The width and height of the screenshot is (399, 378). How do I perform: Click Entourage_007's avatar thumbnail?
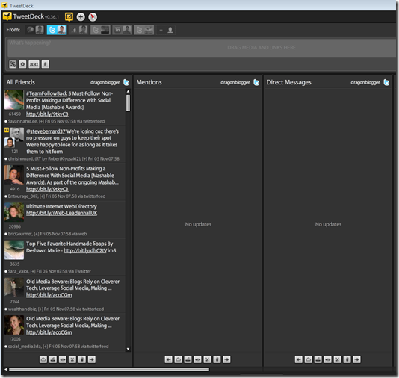[14, 175]
